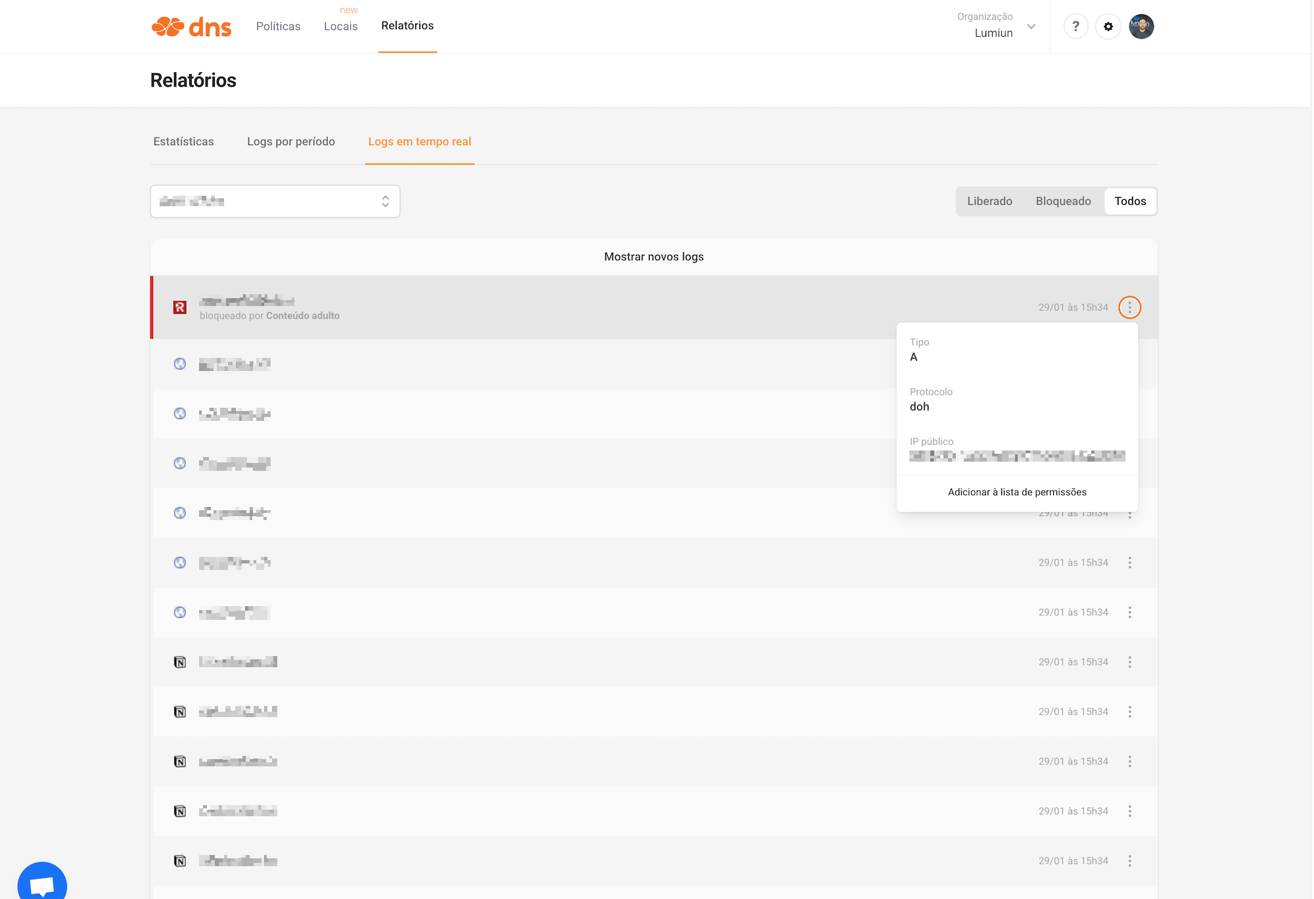The height and width of the screenshot is (899, 1314).
Task: Click the orange-circled three-dot menu button
Action: pos(1129,307)
